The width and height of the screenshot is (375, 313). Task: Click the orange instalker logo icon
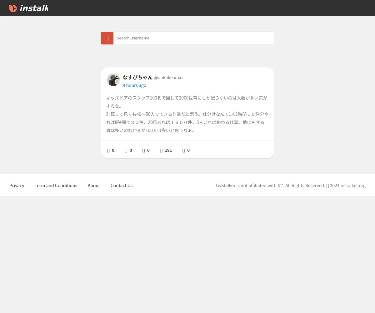point(13,8)
